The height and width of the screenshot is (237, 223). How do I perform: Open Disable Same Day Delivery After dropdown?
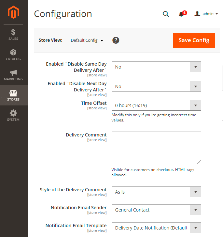tap(156, 67)
